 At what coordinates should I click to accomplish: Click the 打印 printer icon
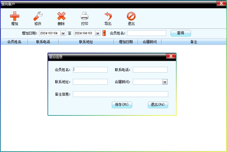85,16
